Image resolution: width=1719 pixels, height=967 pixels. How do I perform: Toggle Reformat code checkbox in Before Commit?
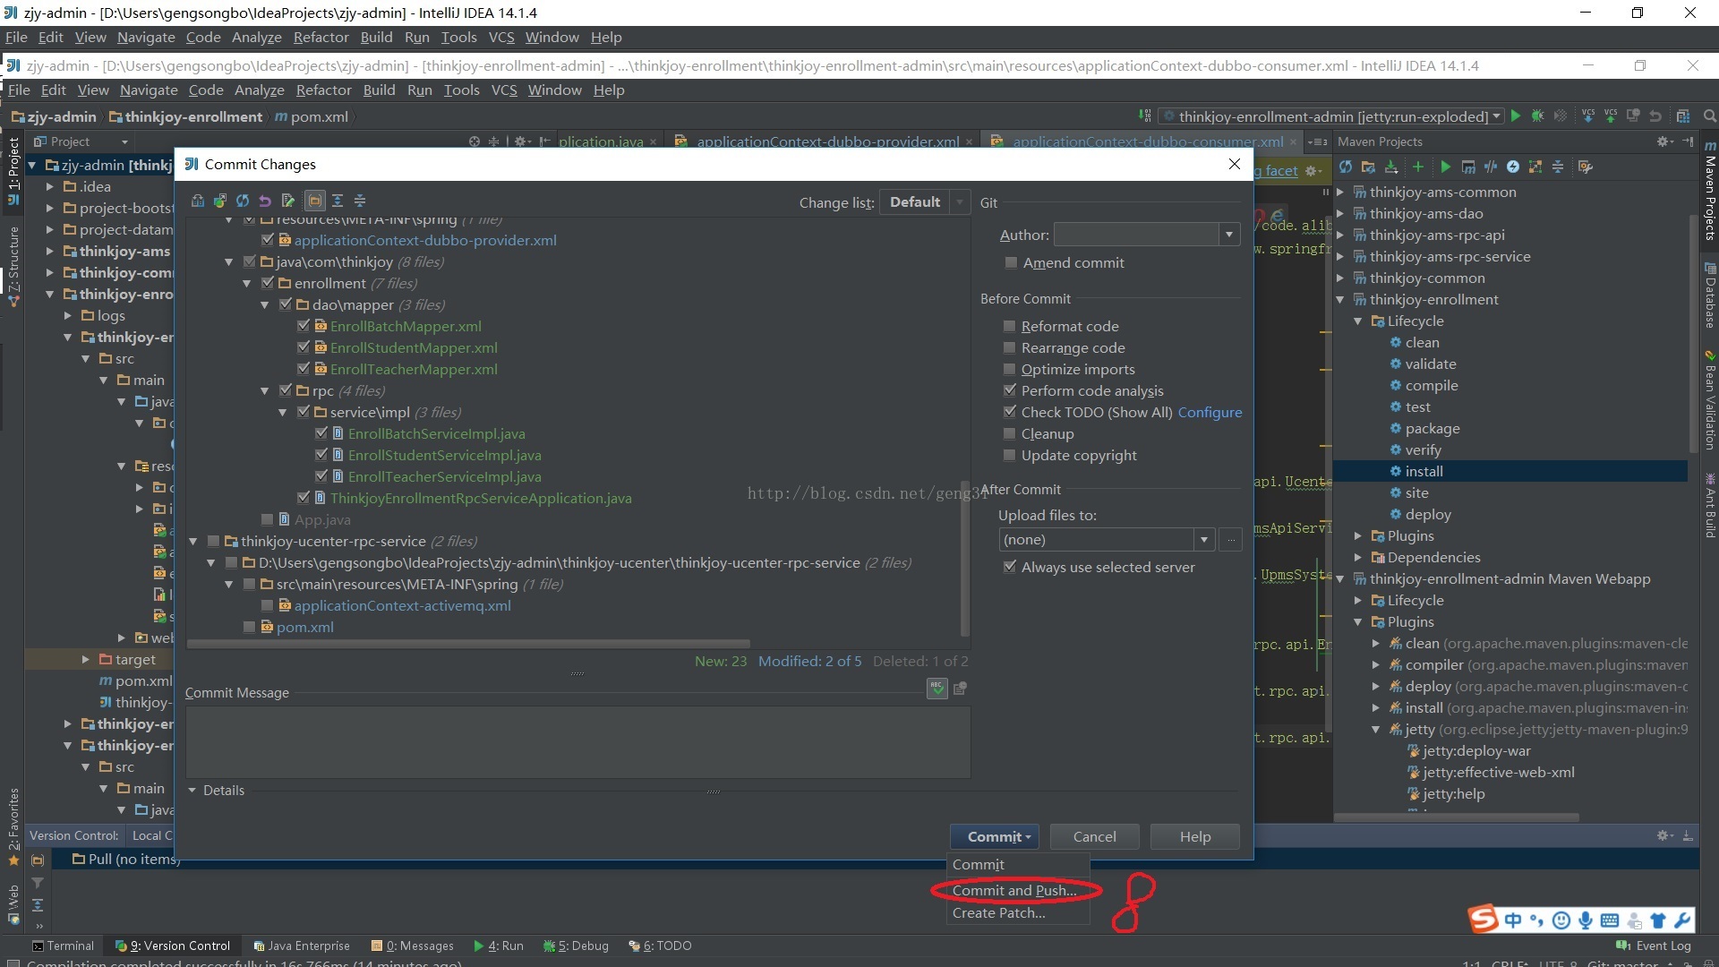click(x=1007, y=325)
